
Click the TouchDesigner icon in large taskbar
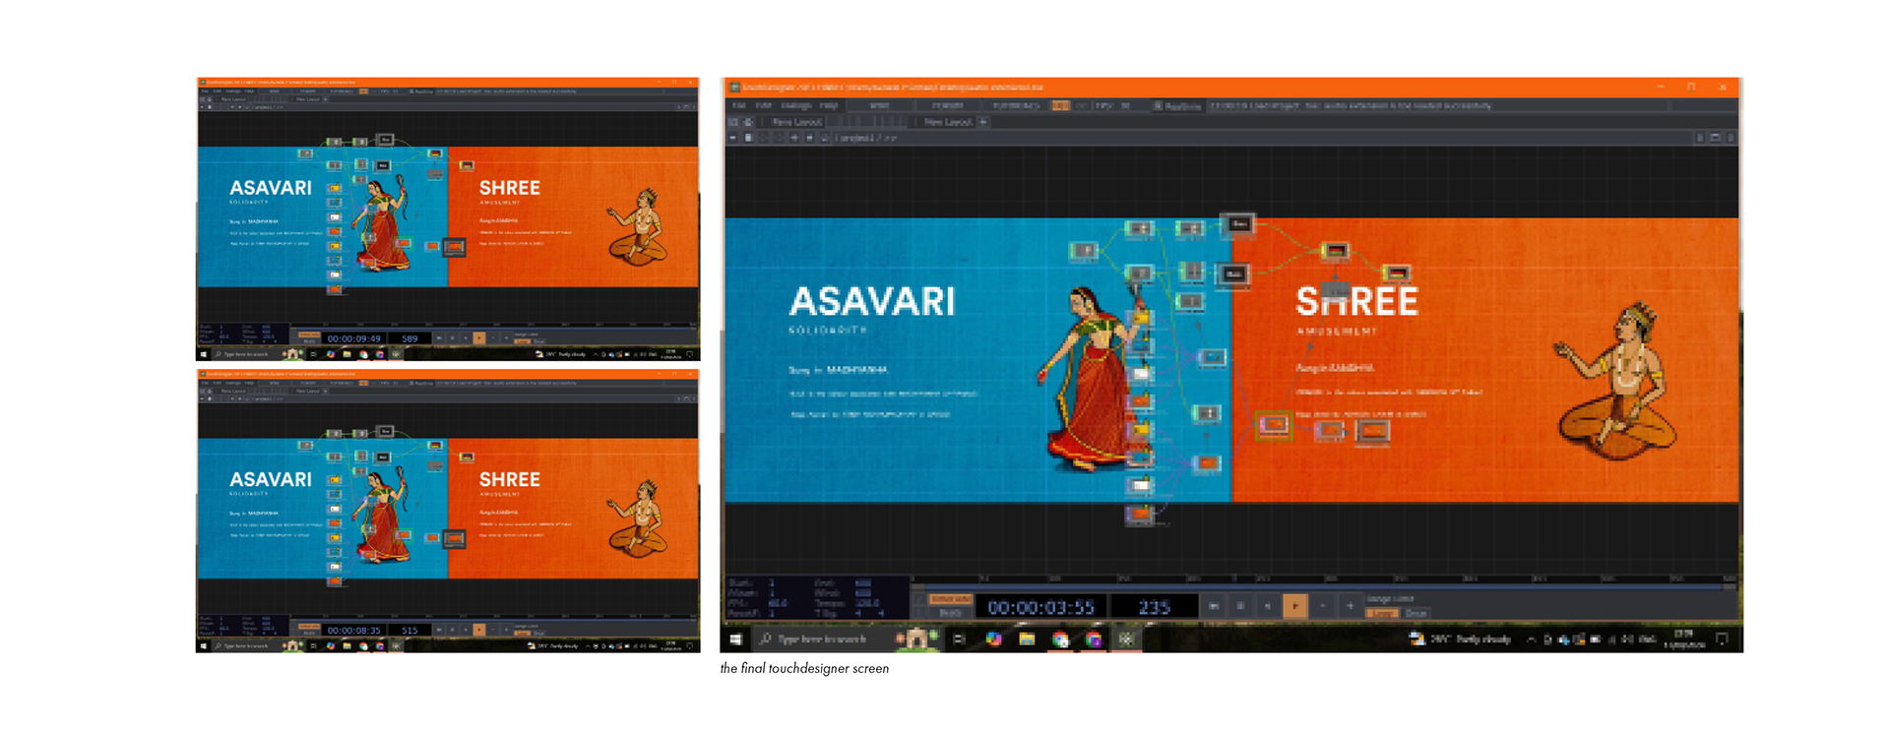coord(1126,639)
